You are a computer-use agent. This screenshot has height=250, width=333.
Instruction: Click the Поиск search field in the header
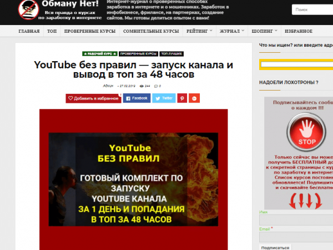point(312,9)
